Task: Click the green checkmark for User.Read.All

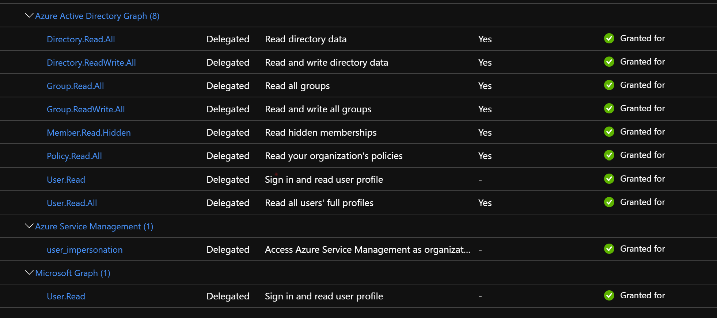Action: [x=609, y=202]
